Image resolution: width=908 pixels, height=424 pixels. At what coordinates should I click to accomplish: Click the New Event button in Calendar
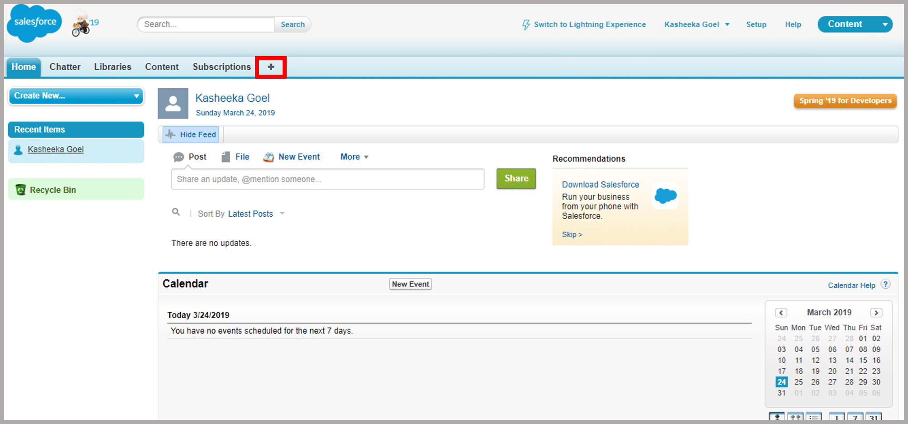410,284
